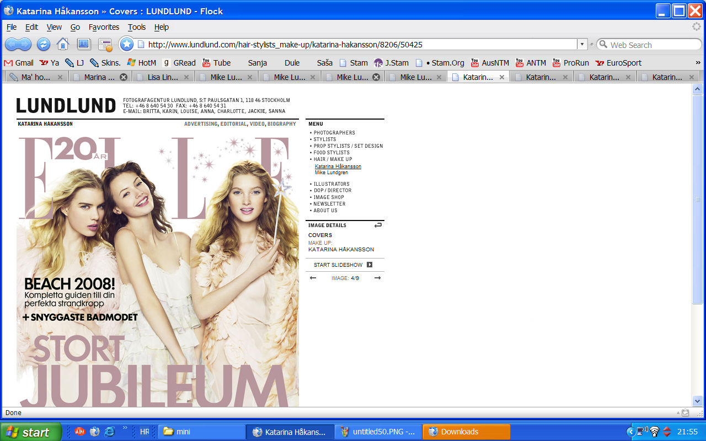Click the page scrollbar down arrow
This screenshot has height=441, width=706.
tap(697, 401)
